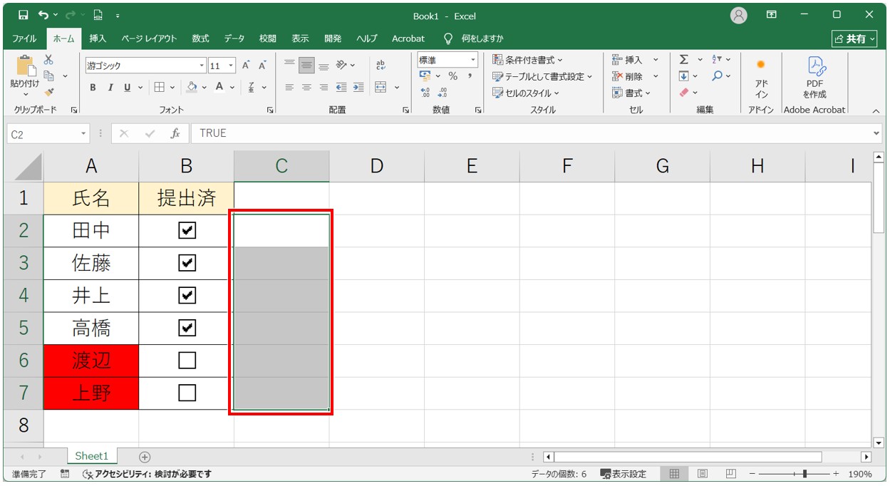This screenshot has width=890, height=486.
Task: Click the 表示設定 display settings button
Action: click(623, 474)
